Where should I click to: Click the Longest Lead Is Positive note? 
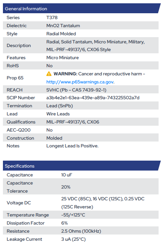tap(73, 146)
